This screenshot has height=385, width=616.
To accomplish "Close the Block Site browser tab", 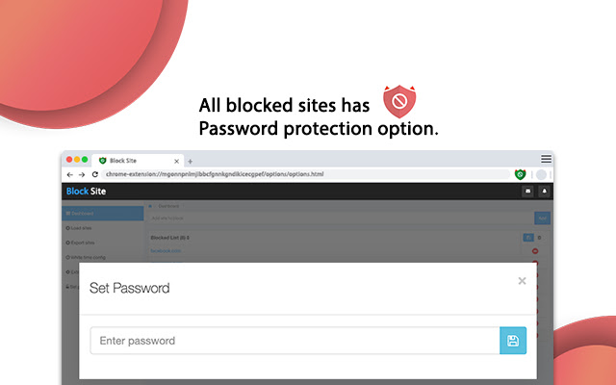I will (x=174, y=160).
